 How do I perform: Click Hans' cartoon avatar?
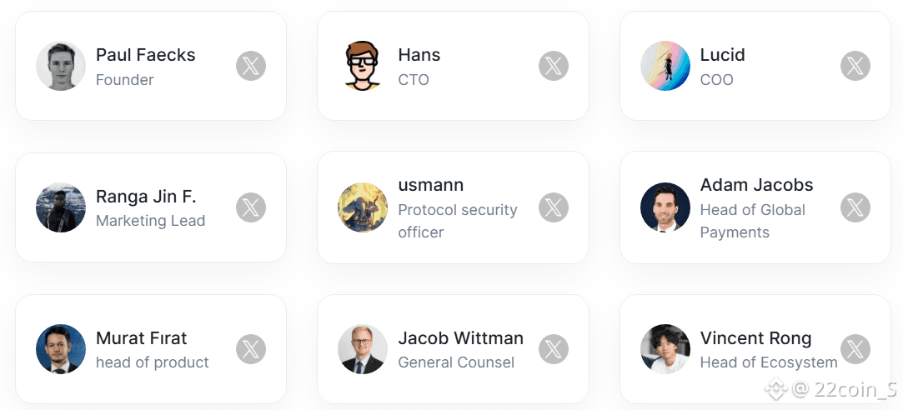(363, 66)
